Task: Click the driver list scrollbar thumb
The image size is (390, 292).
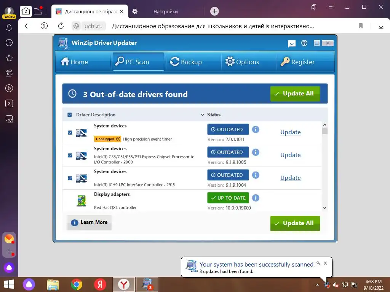Action: [x=324, y=131]
